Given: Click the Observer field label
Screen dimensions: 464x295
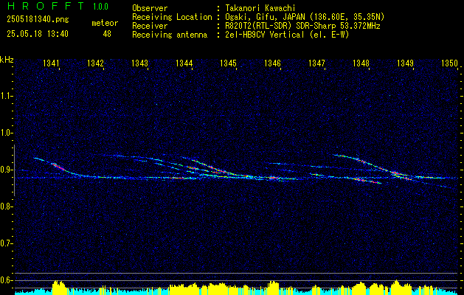Looking at the screenshot, I should pyautogui.click(x=150, y=8).
